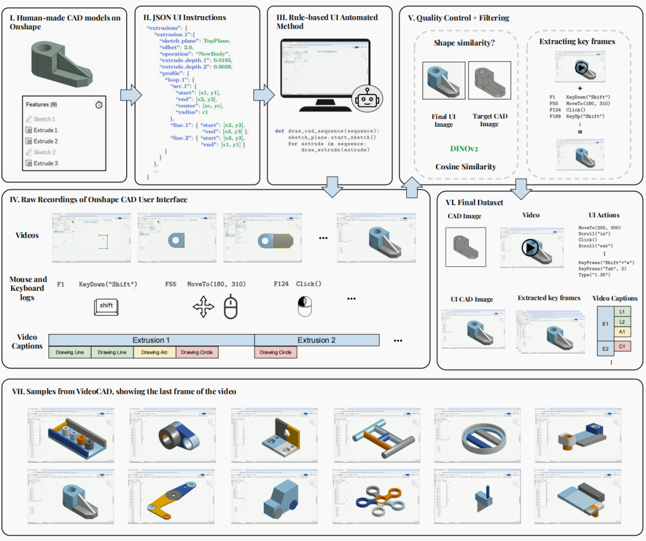The width and height of the screenshot is (646, 541).
Task: Click the mouse icon beside the move arrows
Action: tap(231, 308)
